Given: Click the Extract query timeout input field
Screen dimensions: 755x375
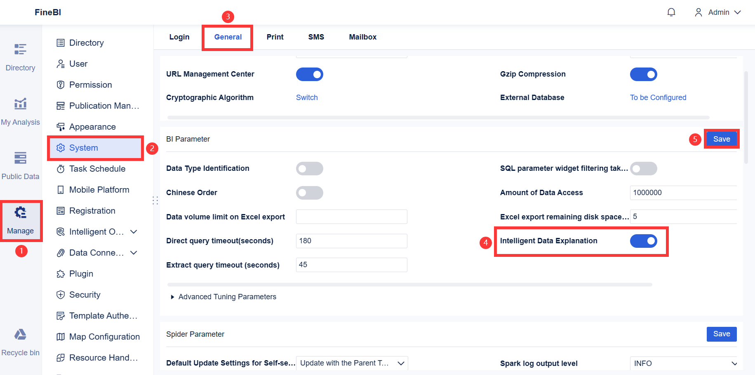Looking at the screenshot, I should [x=351, y=265].
